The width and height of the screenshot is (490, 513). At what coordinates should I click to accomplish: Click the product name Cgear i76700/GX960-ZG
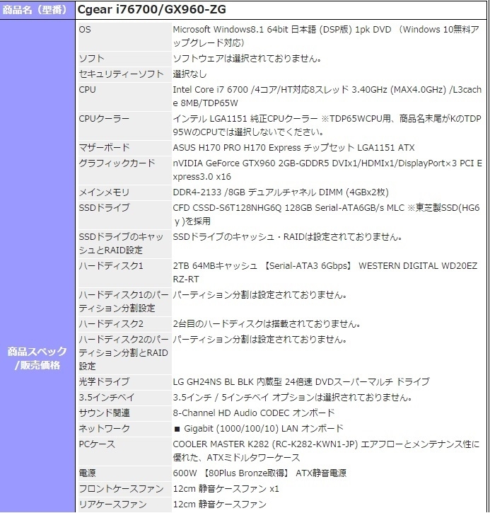(152, 9)
